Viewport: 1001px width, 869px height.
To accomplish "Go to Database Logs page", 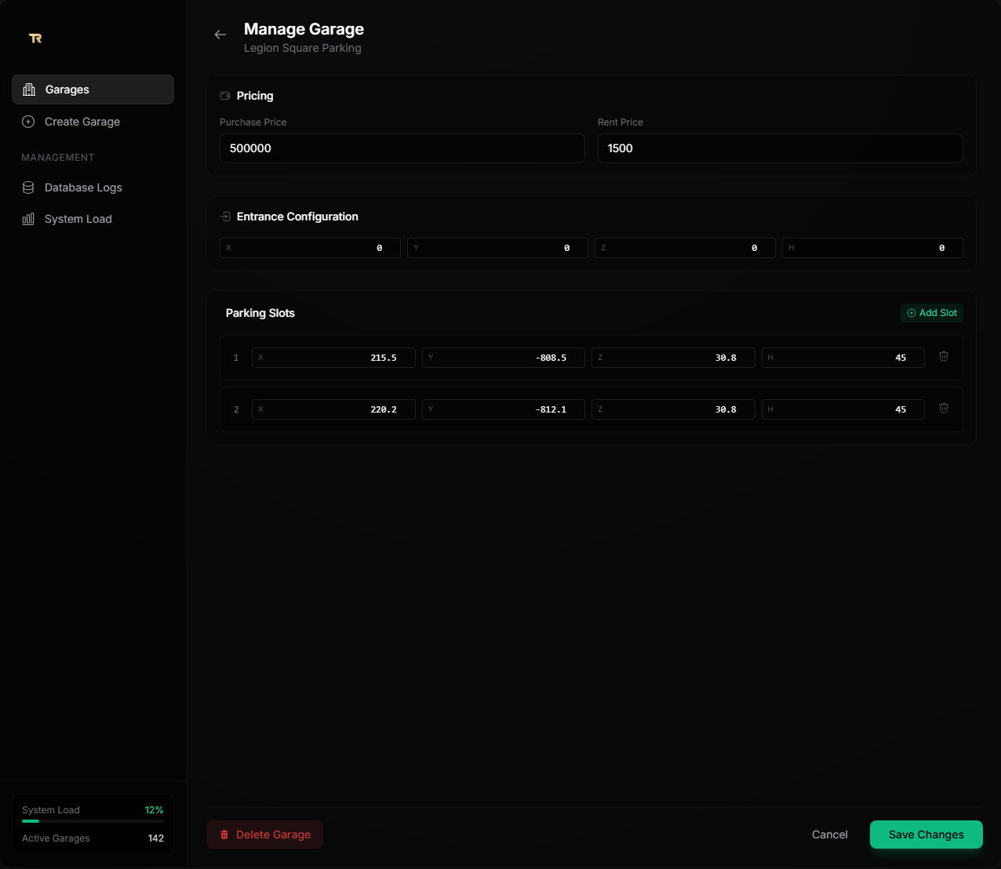I will 93,187.
